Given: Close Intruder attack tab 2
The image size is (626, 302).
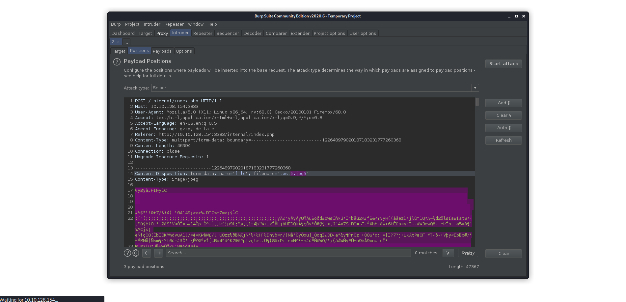Looking at the screenshot, I should (x=119, y=42).
